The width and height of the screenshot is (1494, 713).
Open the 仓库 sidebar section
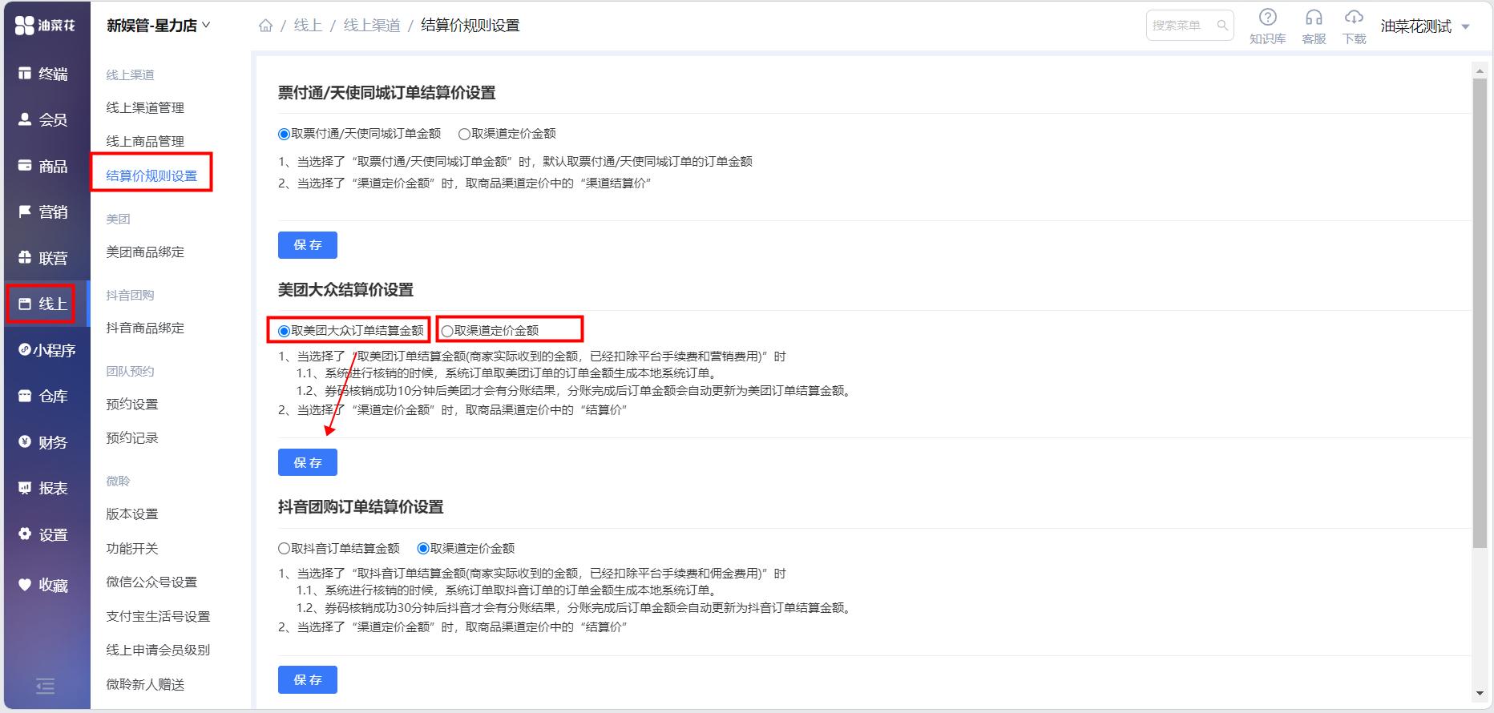[x=44, y=396]
